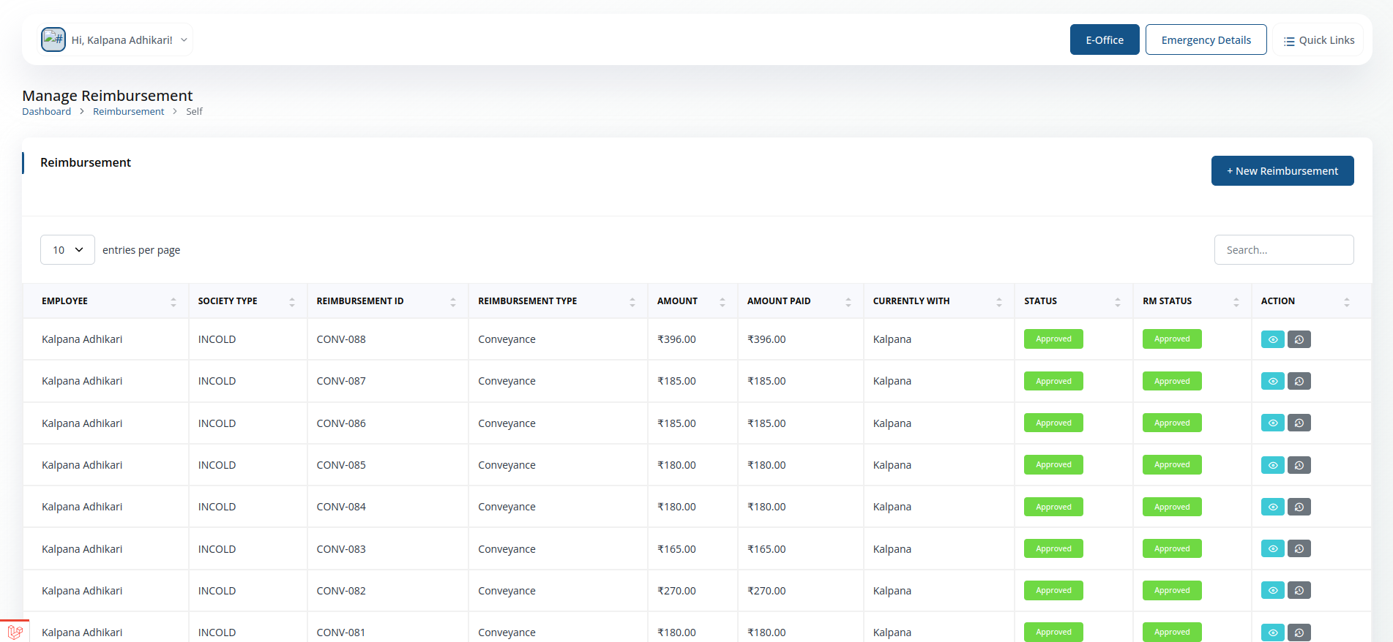1393x642 pixels.
Task: Click Conveyance type in CONV-086 row
Action: point(507,423)
